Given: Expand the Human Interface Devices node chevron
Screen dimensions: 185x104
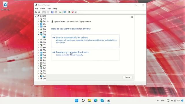Looking at the screenshot, I should (x=38, y=42).
